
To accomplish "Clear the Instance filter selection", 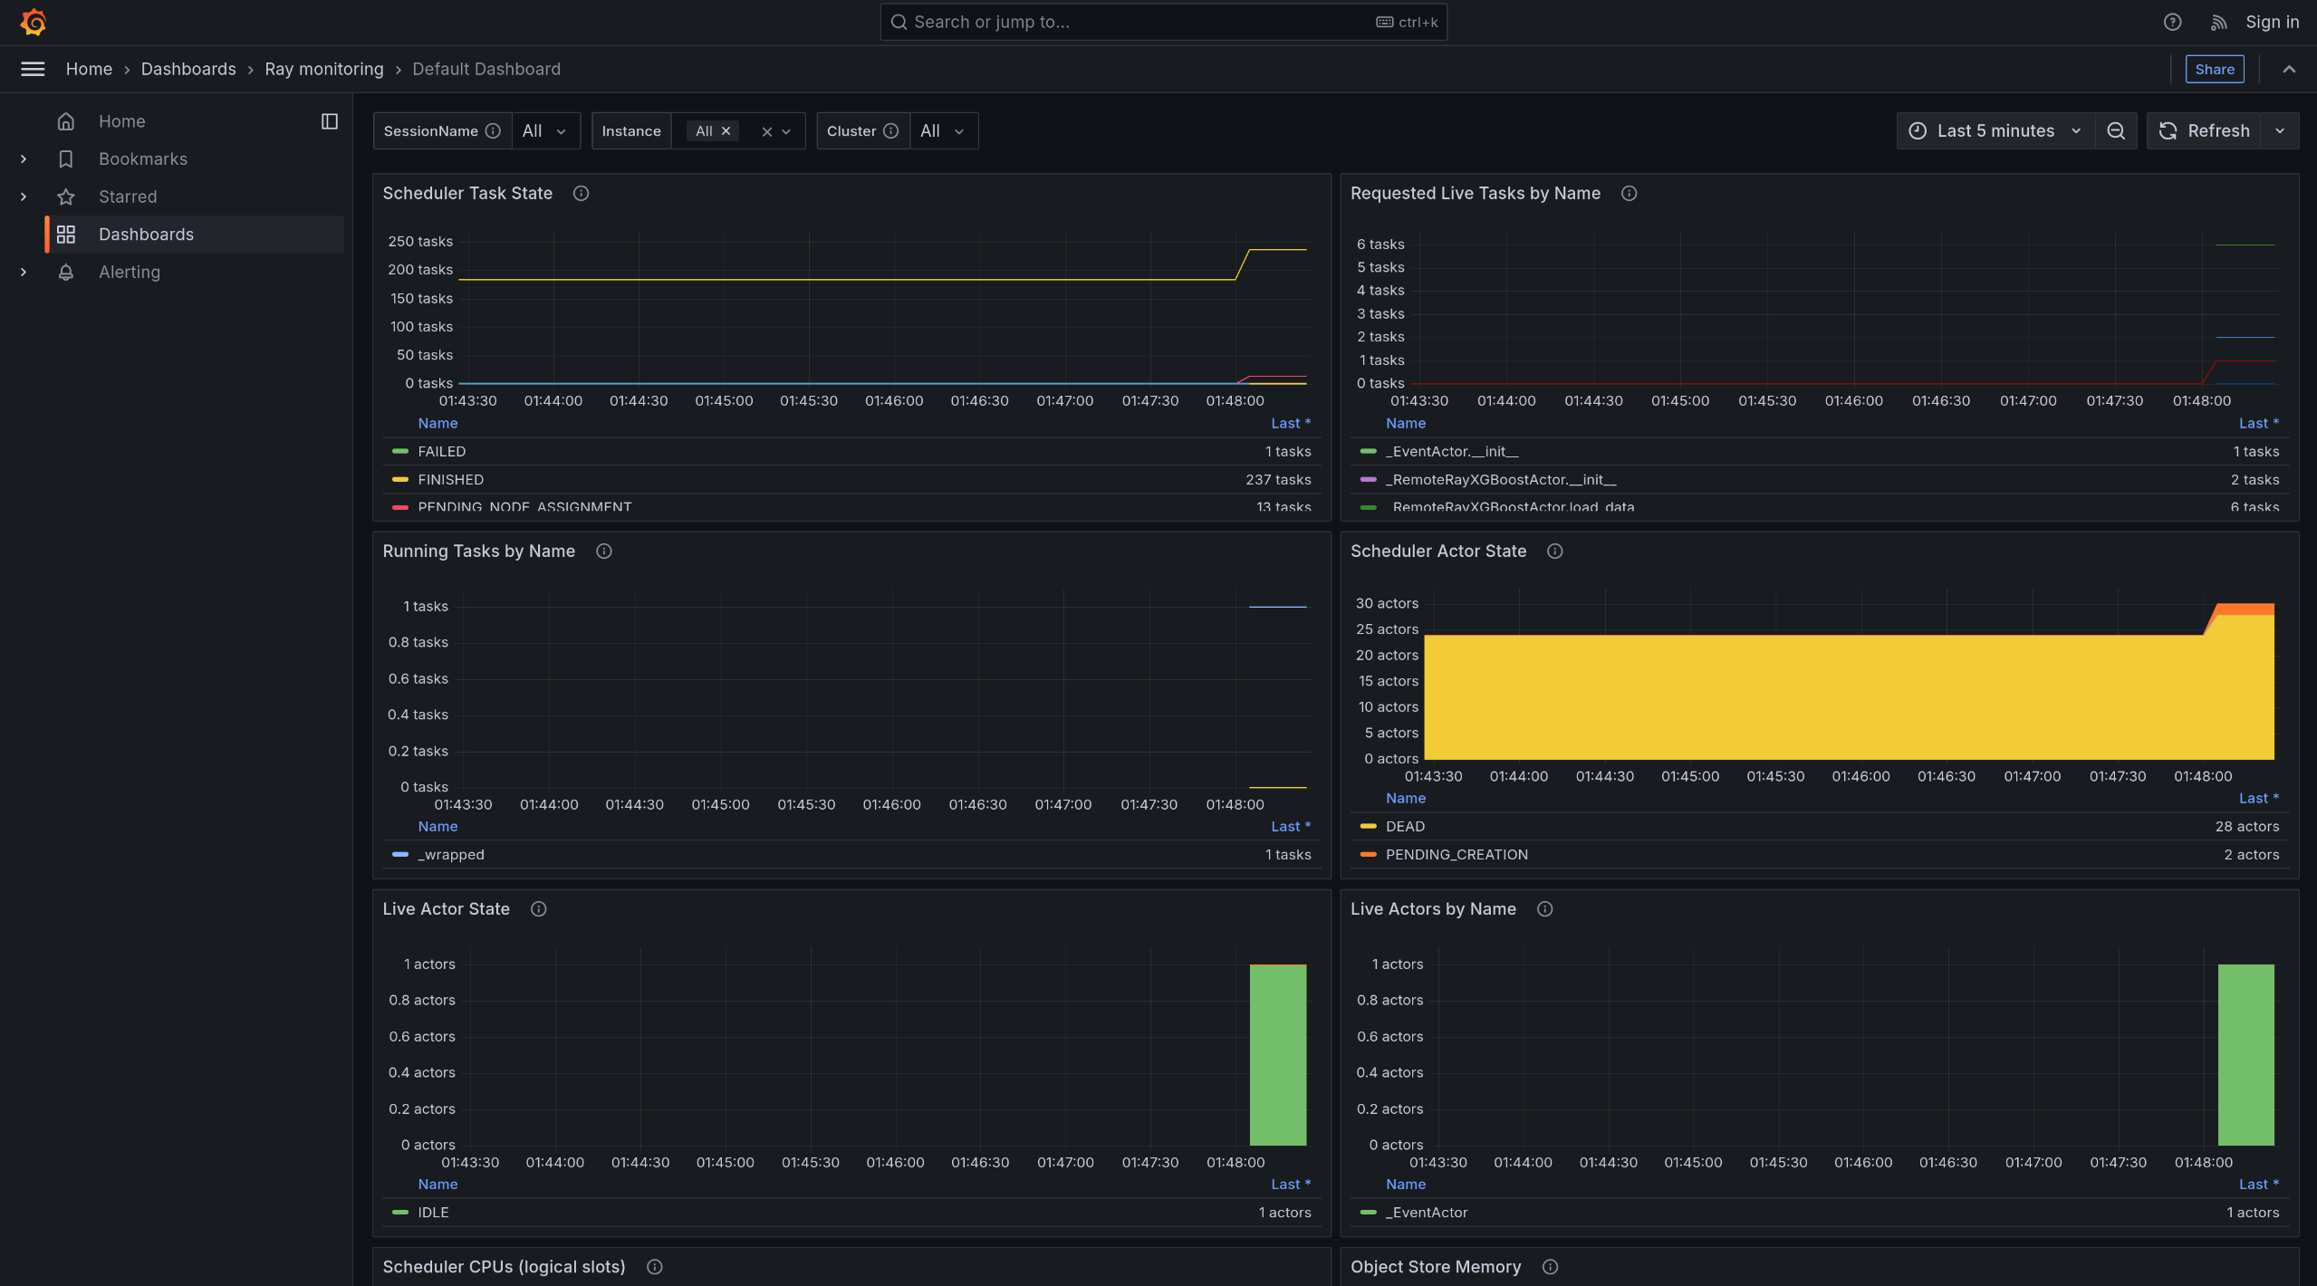I will [767, 131].
